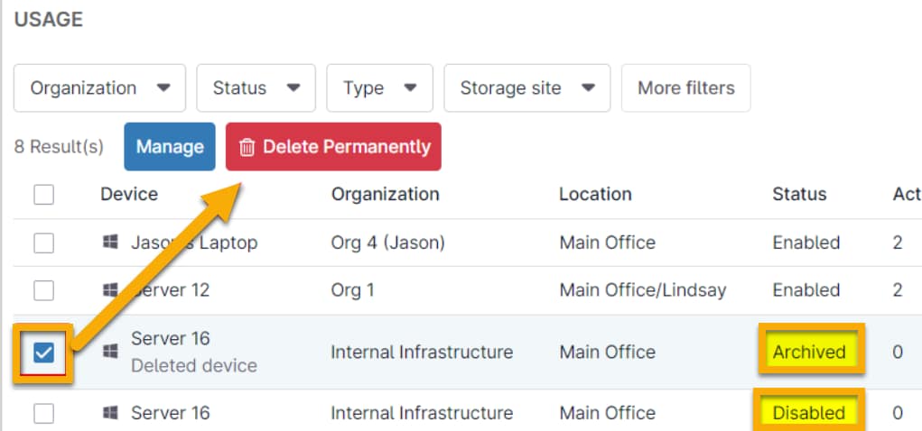
Task: Open the Organization filter dropdown
Action: pyautogui.click(x=99, y=88)
